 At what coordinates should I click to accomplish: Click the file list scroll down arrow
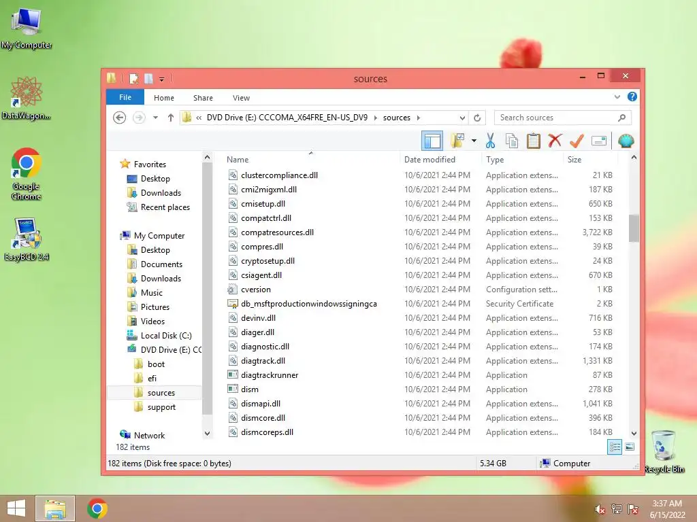click(x=634, y=433)
